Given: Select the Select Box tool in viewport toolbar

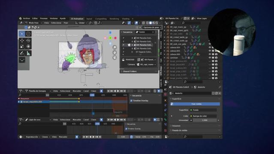Looking at the screenshot, I should 22,34.
